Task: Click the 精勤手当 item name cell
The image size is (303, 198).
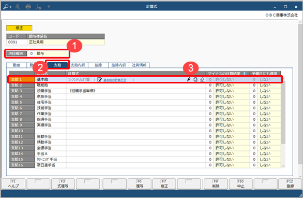Action: click(x=51, y=143)
